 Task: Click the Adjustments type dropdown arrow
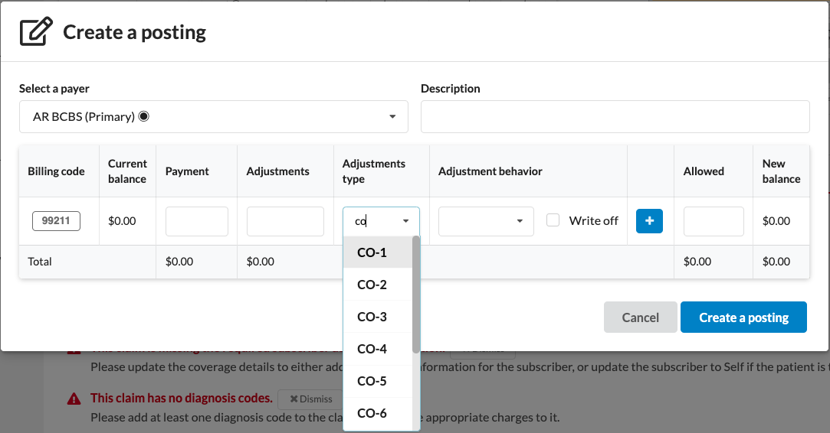[x=405, y=222]
